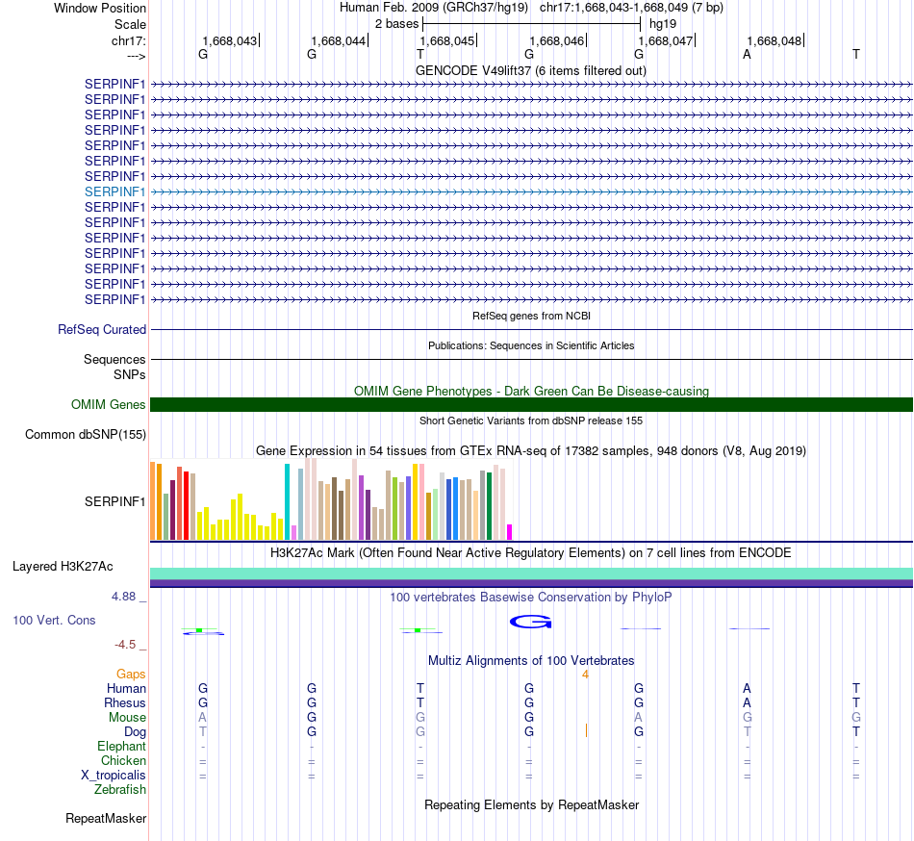914x841 pixels.
Task: Click the large blue G conservation logo
Action: [530, 622]
